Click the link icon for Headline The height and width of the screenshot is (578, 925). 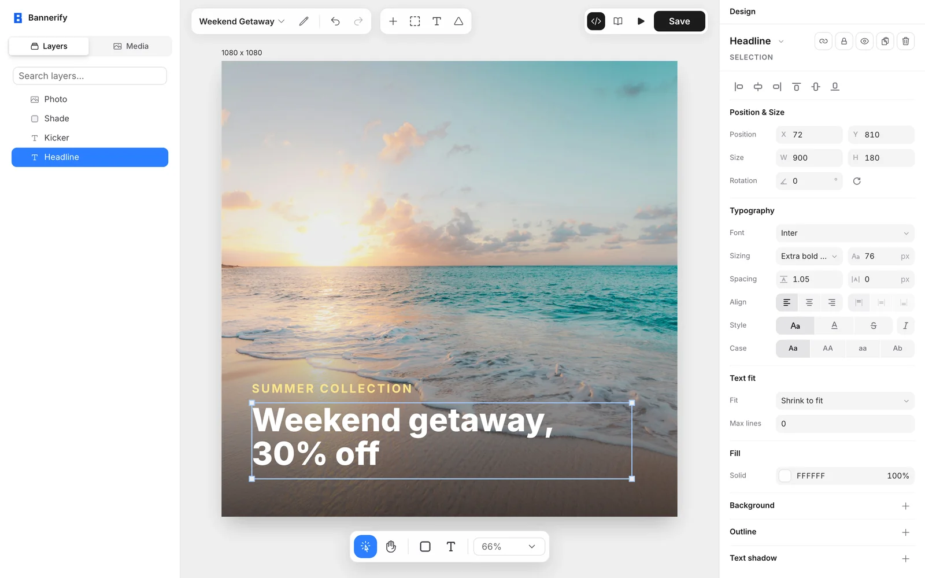(x=823, y=41)
